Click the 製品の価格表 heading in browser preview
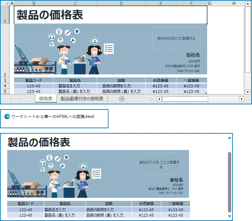 [39, 142]
